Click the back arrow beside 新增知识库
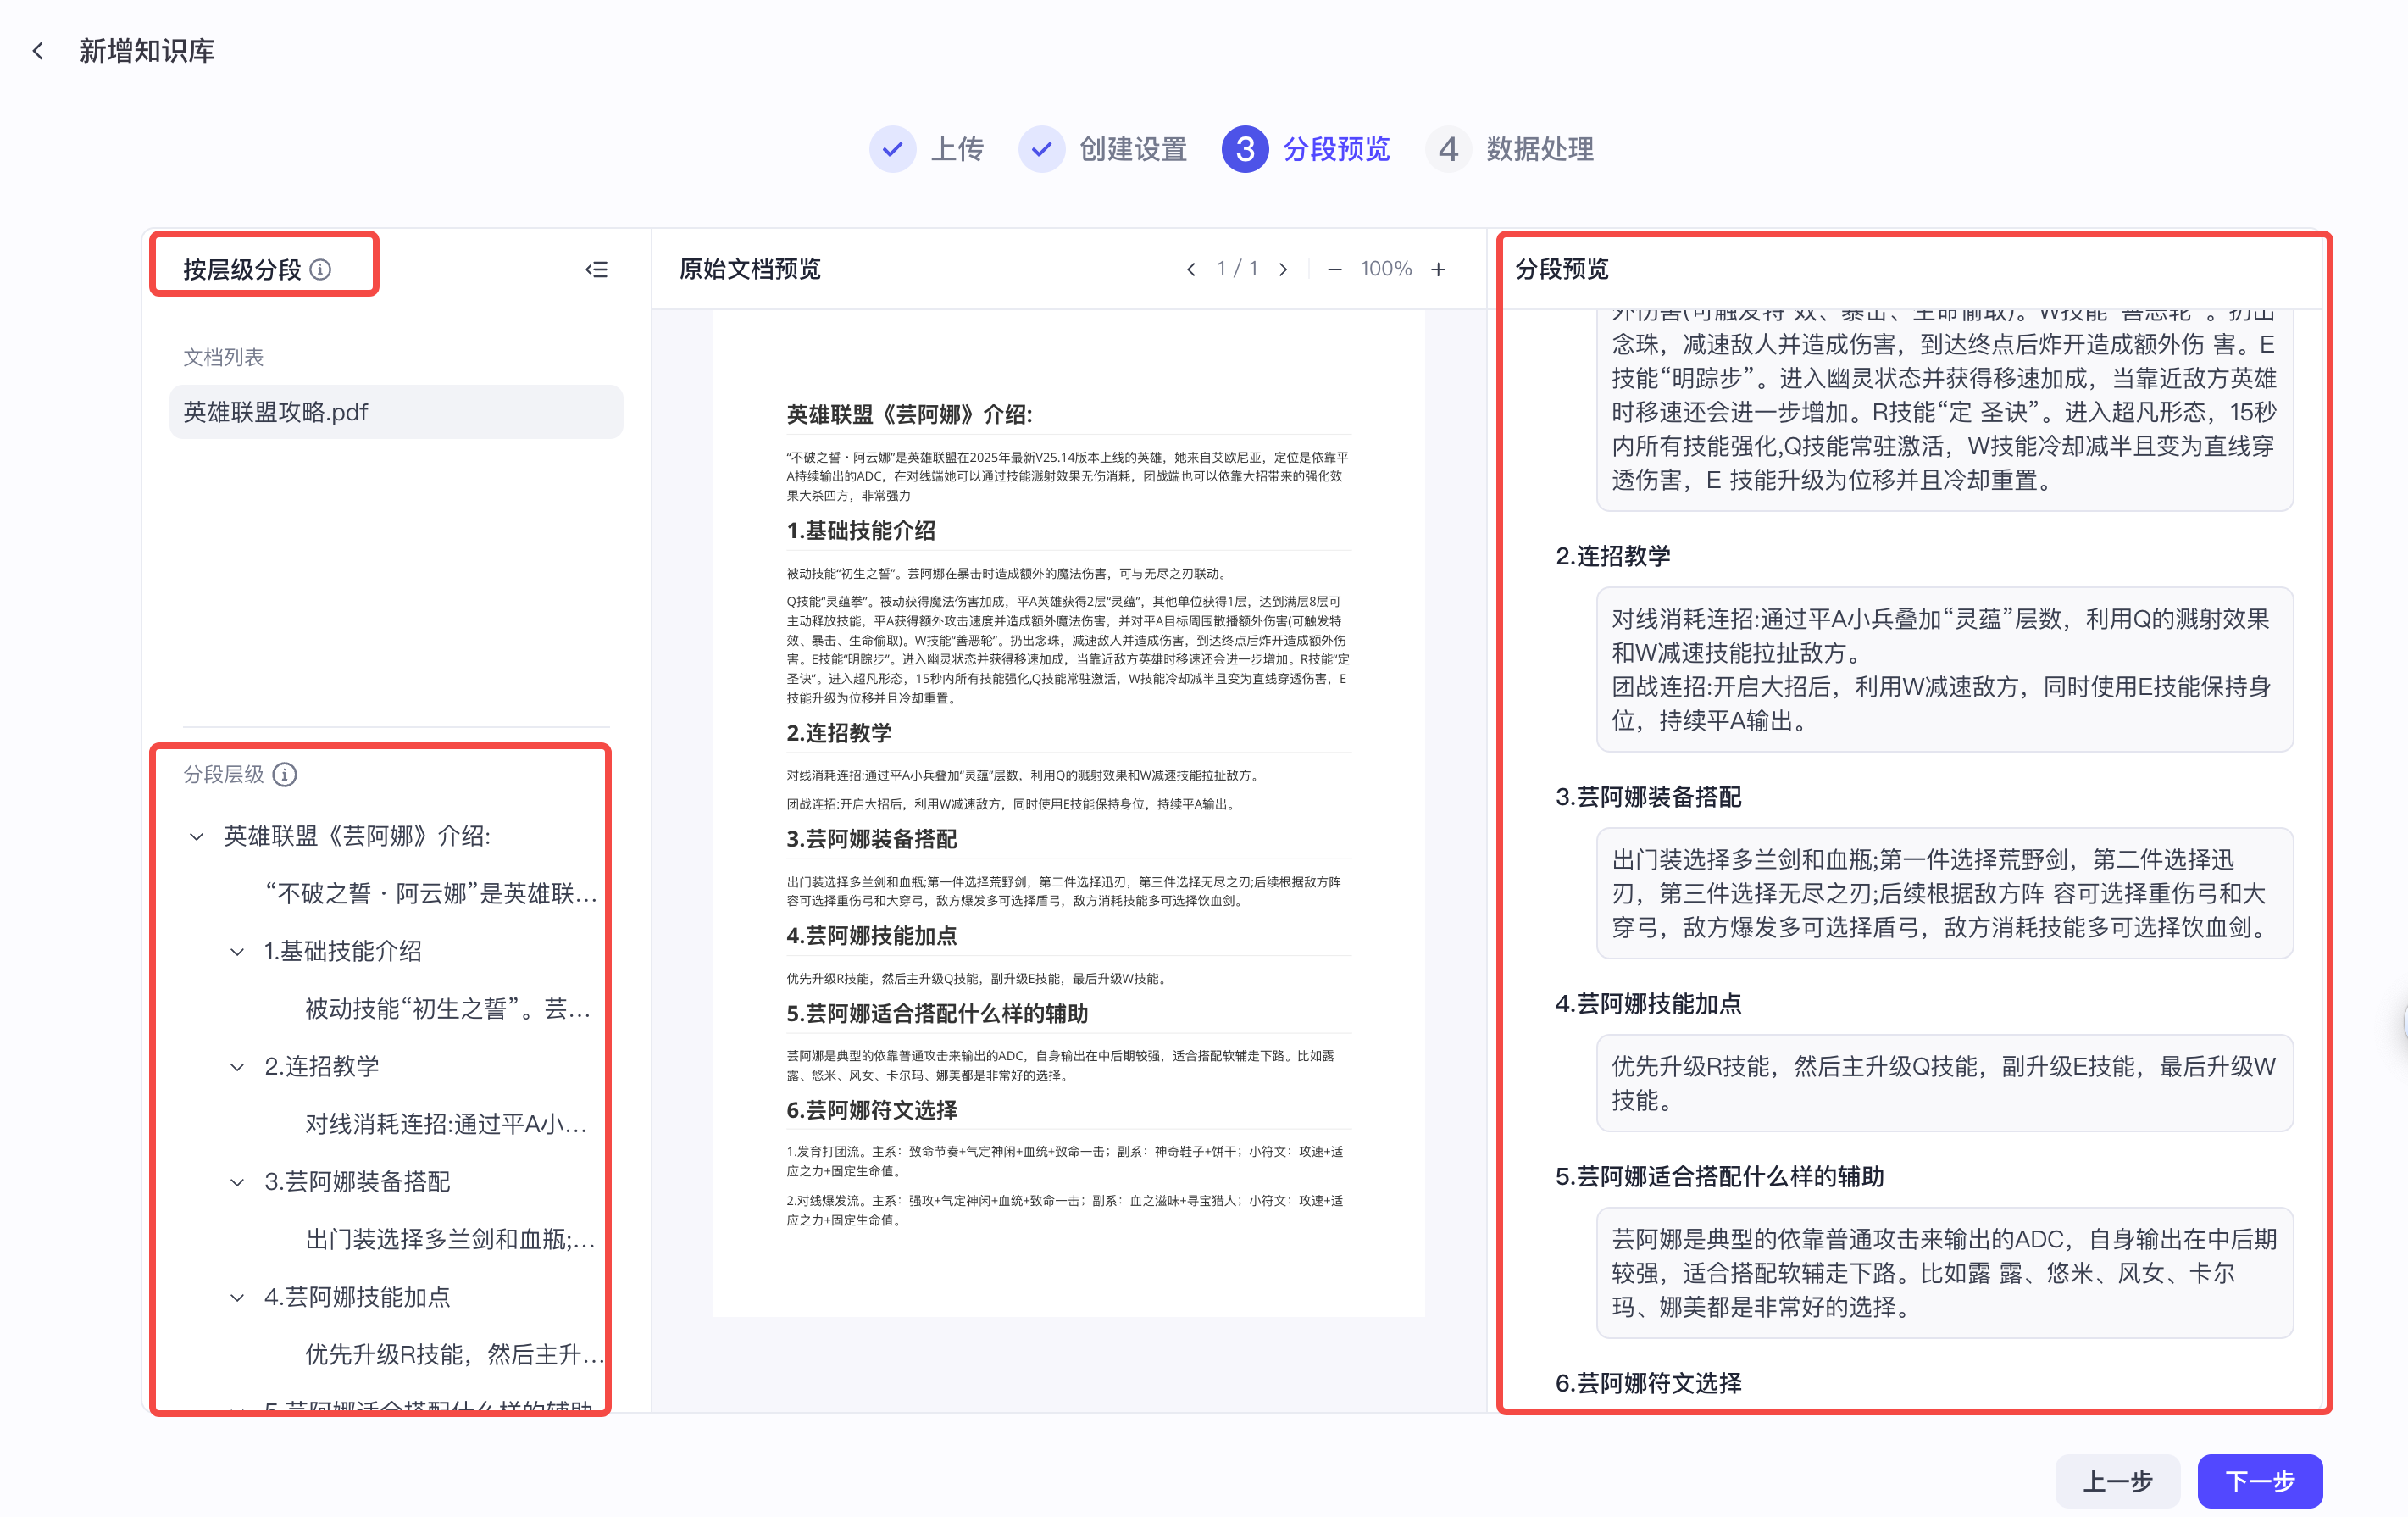The image size is (2408, 1517). pyautogui.click(x=37, y=49)
